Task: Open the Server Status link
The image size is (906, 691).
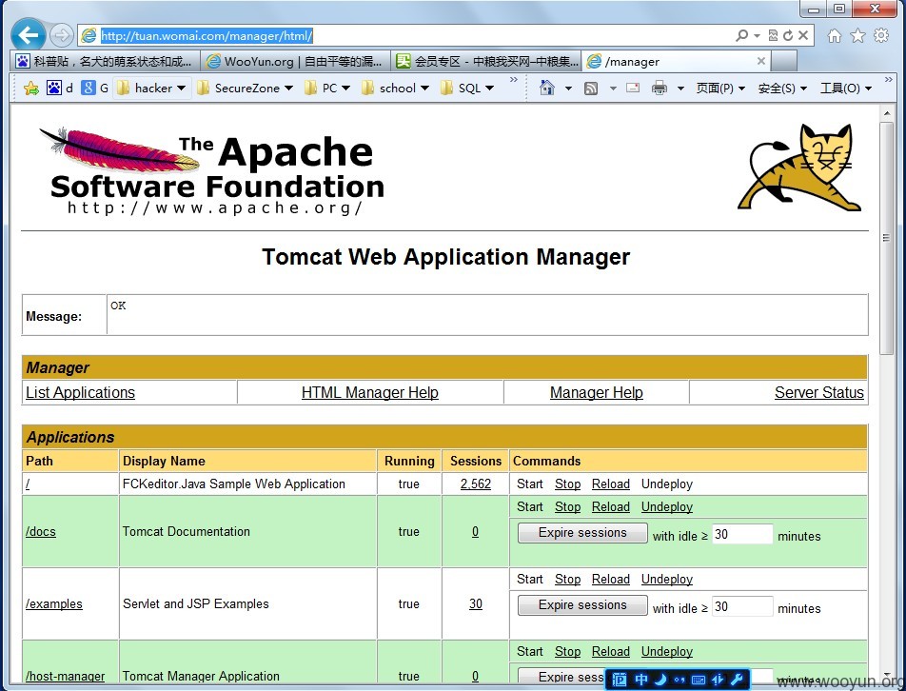Action: pos(818,392)
